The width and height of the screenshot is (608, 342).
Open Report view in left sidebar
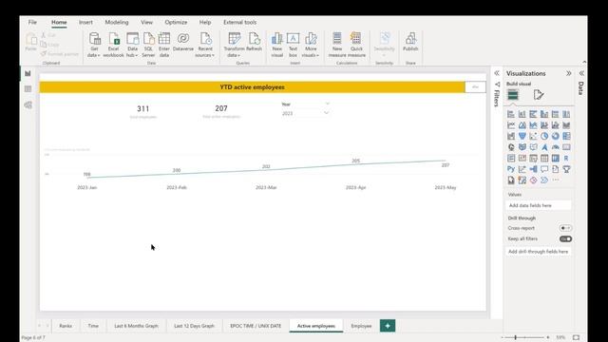coord(28,73)
